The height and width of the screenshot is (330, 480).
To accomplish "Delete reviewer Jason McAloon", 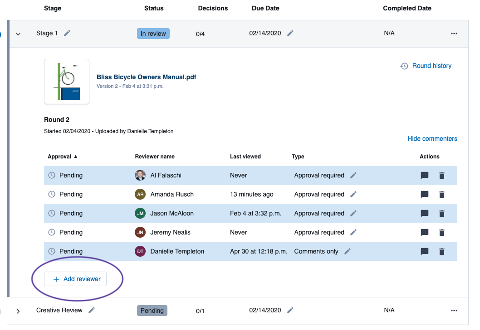I will click(x=442, y=213).
